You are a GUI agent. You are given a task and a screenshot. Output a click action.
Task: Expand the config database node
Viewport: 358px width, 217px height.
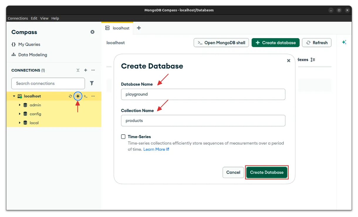[20, 114]
